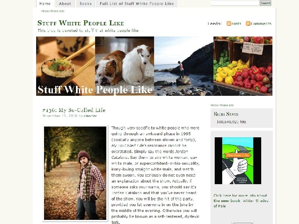Focus the search text field
This screenshot has width=299, height=224.
235,3
